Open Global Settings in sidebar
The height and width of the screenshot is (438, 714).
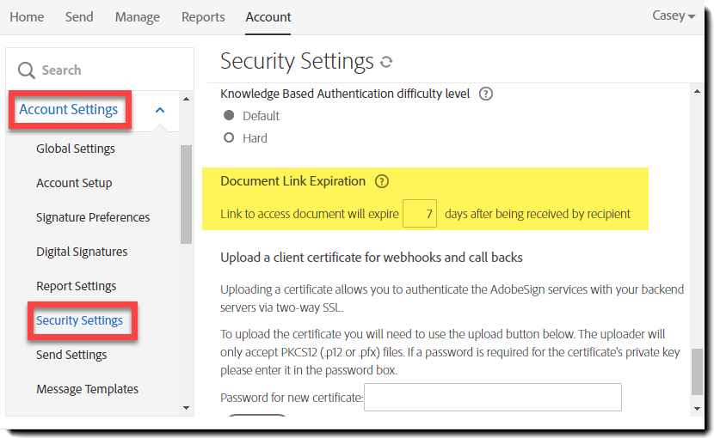[x=76, y=149]
